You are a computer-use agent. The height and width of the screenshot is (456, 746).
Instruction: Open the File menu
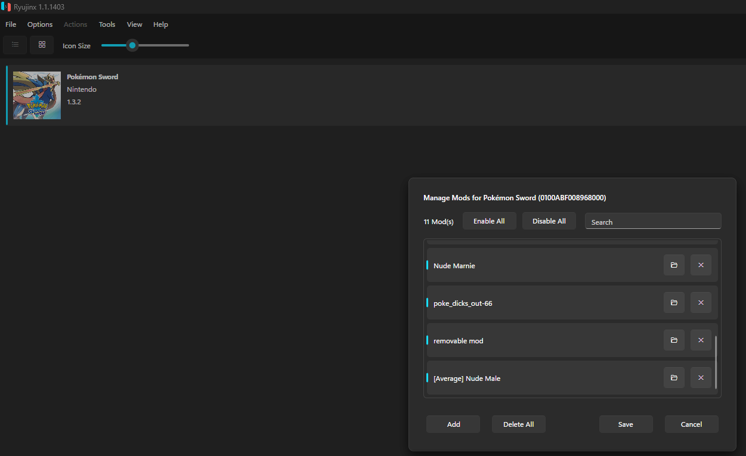[11, 24]
